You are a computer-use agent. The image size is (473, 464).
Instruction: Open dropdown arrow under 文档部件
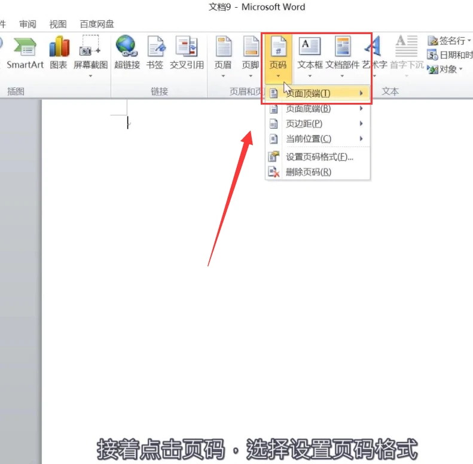pyautogui.click(x=343, y=76)
